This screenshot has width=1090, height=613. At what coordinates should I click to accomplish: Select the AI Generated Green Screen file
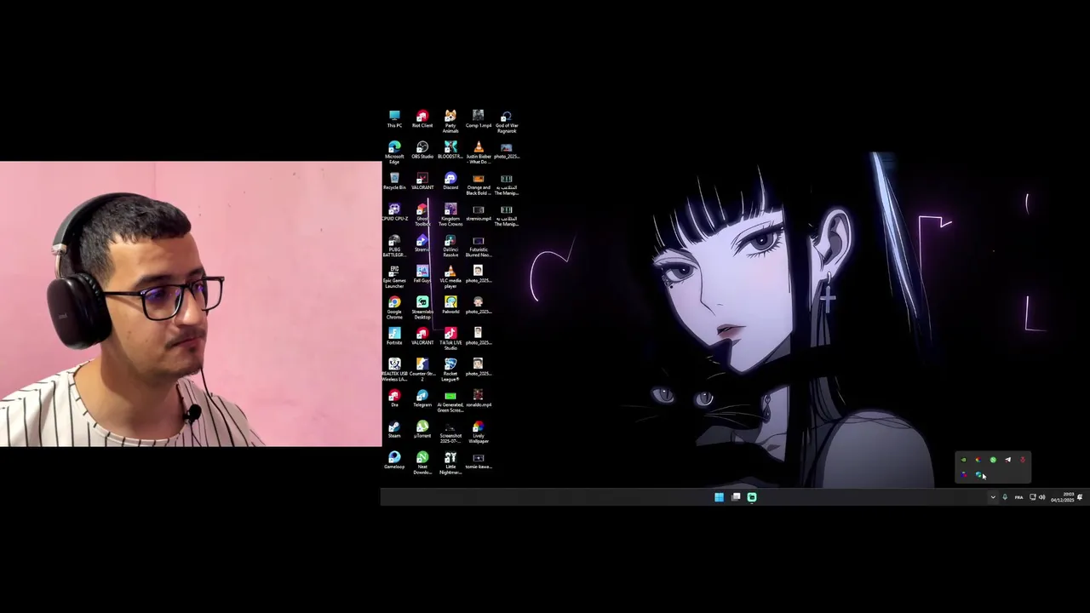[x=450, y=401]
